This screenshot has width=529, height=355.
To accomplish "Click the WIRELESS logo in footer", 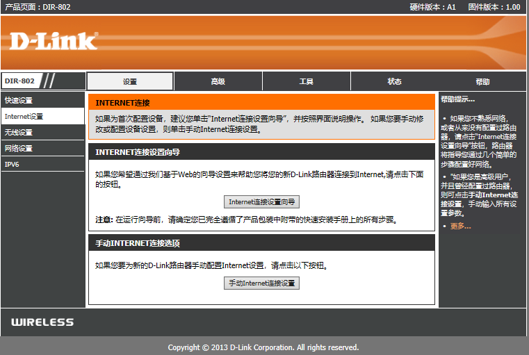I will click(42, 322).
